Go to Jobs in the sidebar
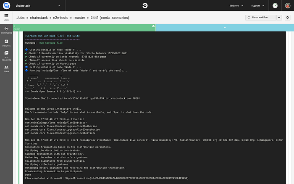Image resolution: width=294 pixels, height=184 pixels. (6, 17)
